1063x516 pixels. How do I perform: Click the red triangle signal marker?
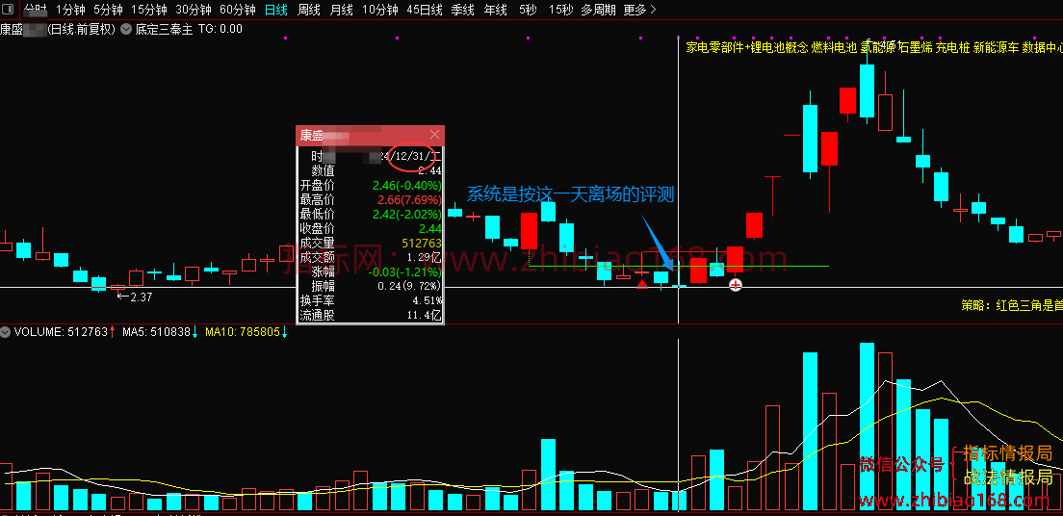[x=642, y=283]
